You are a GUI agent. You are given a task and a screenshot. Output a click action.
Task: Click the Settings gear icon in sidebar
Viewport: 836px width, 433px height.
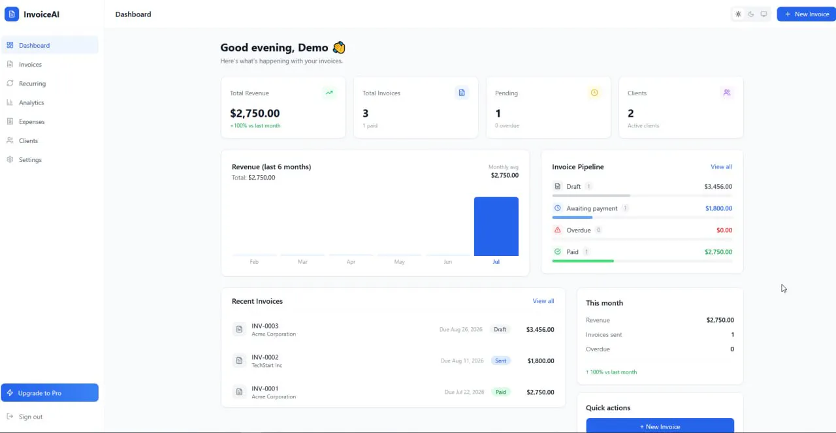point(10,159)
